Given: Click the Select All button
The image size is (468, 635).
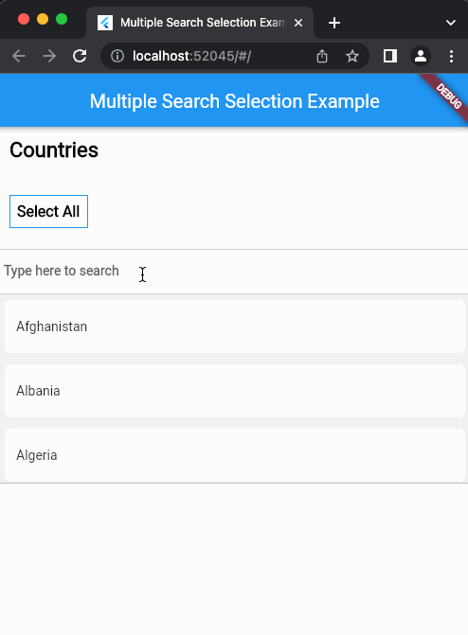Looking at the screenshot, I should click(48, 211).
